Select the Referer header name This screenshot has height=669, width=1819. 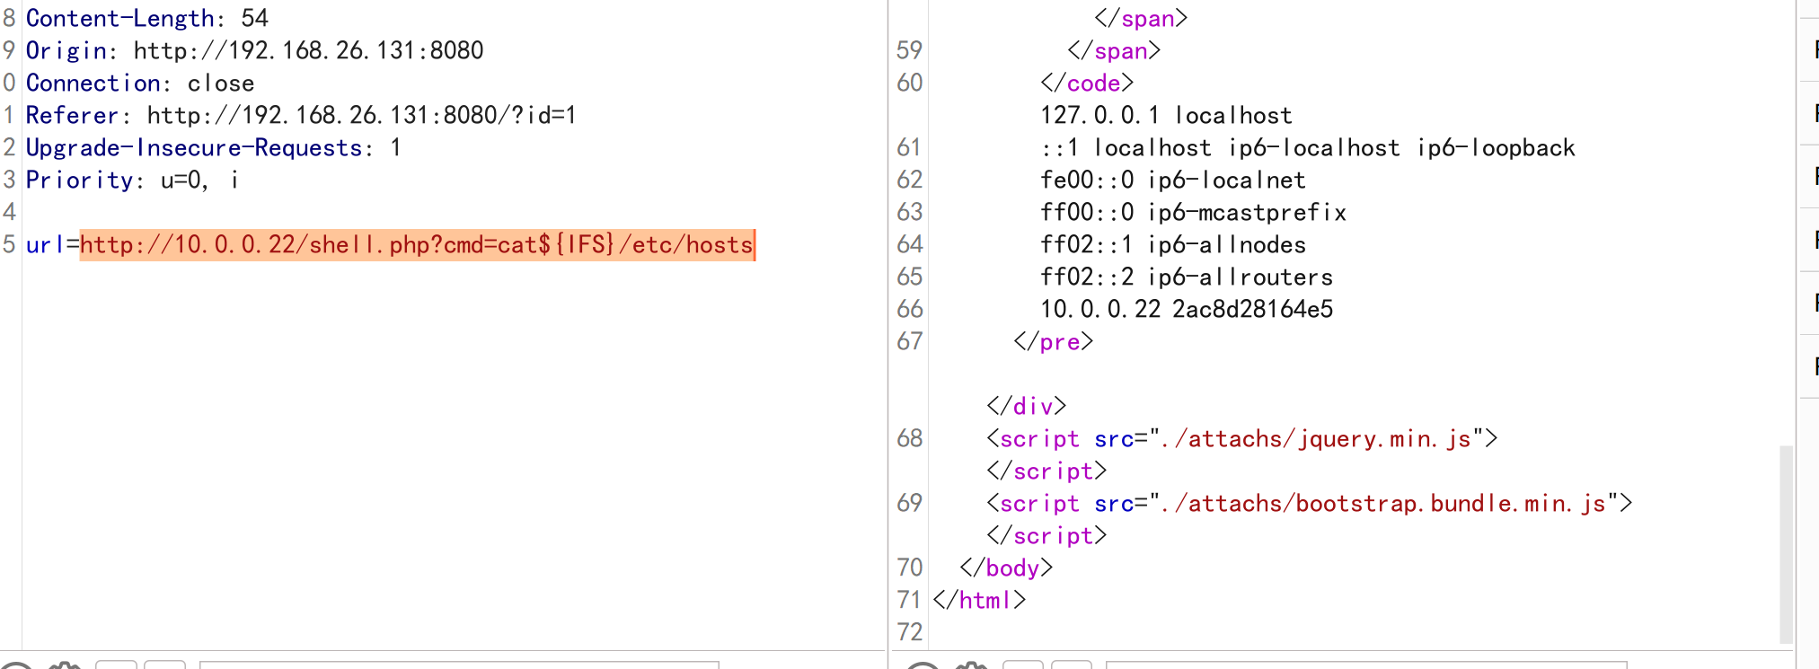point(72,115)
